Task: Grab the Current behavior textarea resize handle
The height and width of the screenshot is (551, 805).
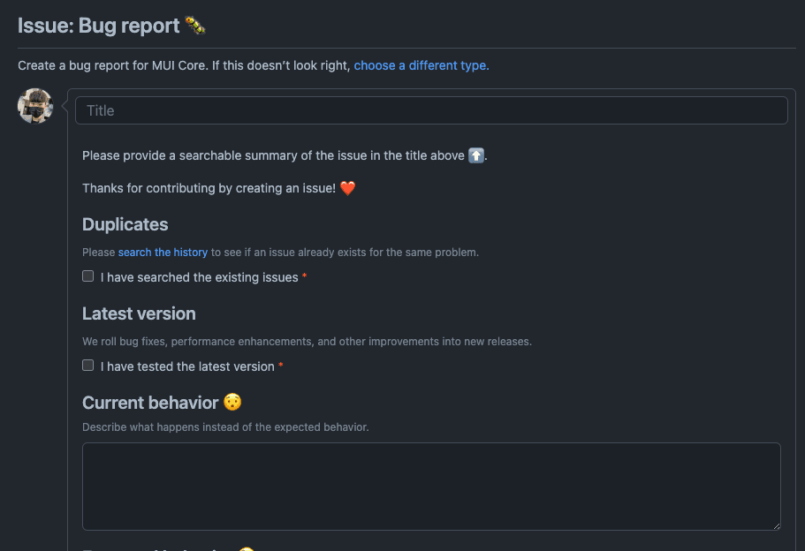Action: coord(776,525)
